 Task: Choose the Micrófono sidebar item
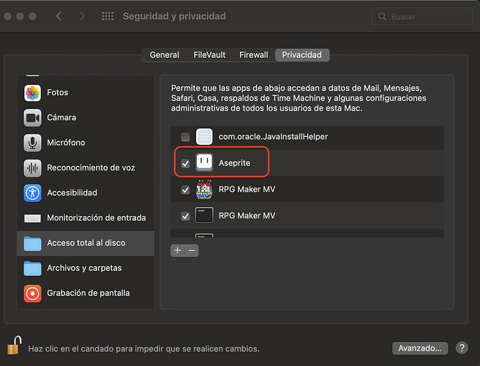[x=86, y=143]
